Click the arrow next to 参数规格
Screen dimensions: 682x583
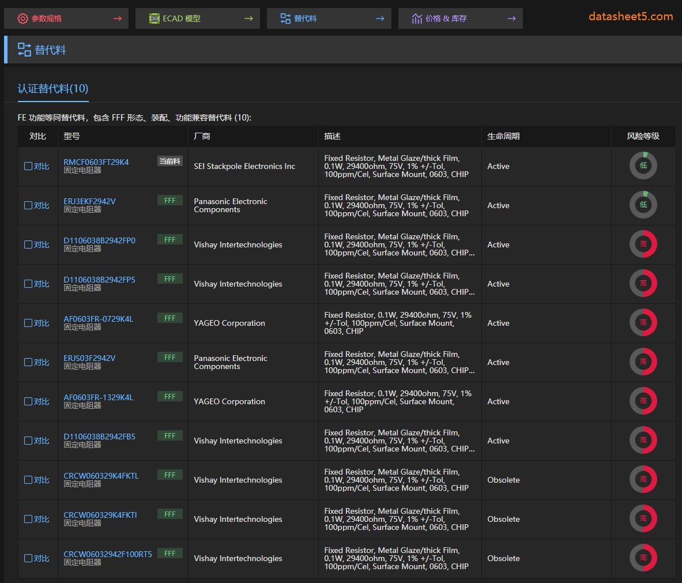pos(118,18)
